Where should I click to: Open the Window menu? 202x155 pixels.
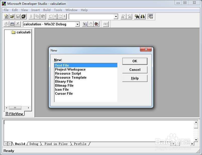coord(71,10)
